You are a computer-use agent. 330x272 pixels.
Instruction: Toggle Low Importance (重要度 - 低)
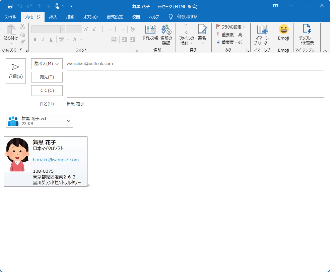pos(229,42)
